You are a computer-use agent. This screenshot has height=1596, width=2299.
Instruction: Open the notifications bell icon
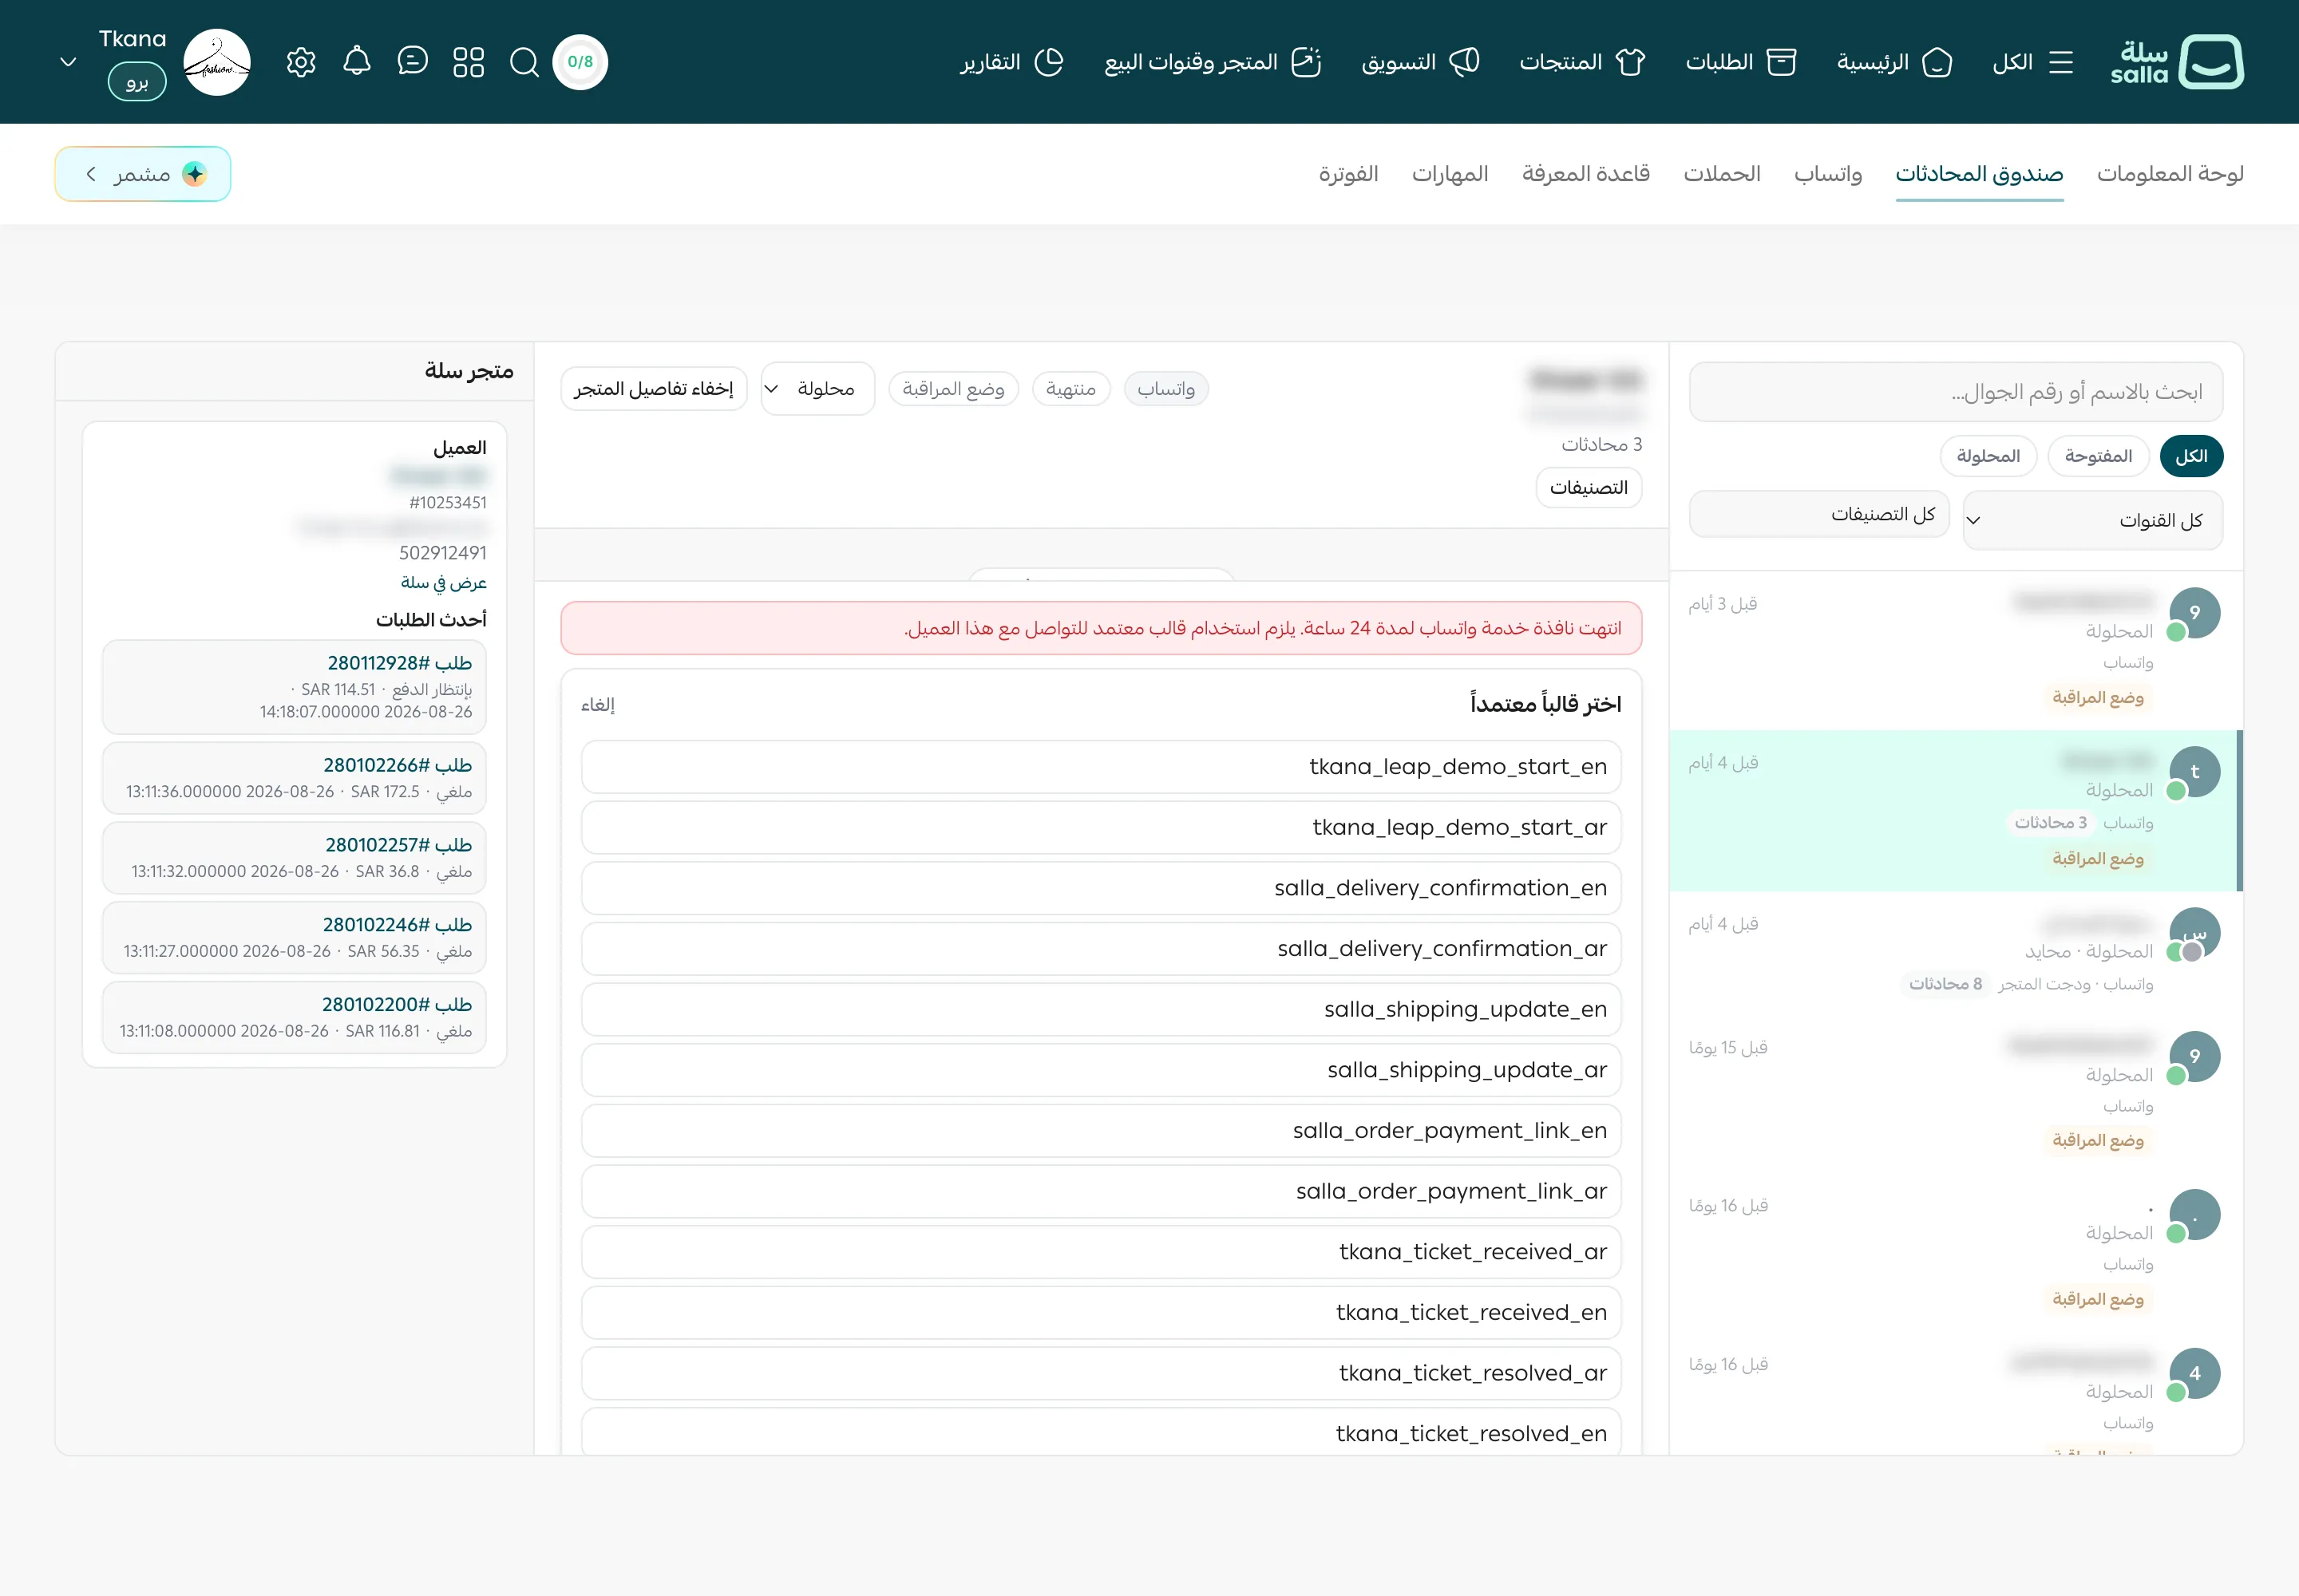(357, 62)
